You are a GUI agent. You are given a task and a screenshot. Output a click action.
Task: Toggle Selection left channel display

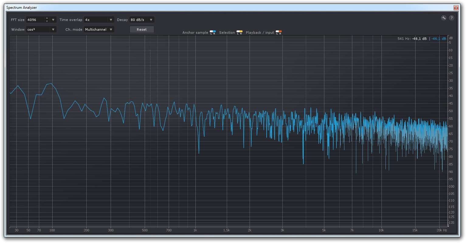pyautogui.click(x=238, y=32)
